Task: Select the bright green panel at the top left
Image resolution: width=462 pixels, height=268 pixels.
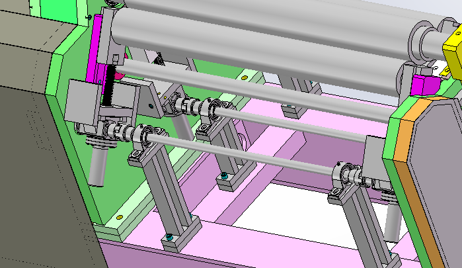Action: coord(59,11)
